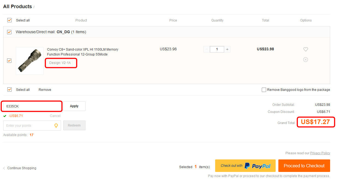This screenshot has height=185, width=344.
Task: Click the Product column header
Action: tap(81, 20)
